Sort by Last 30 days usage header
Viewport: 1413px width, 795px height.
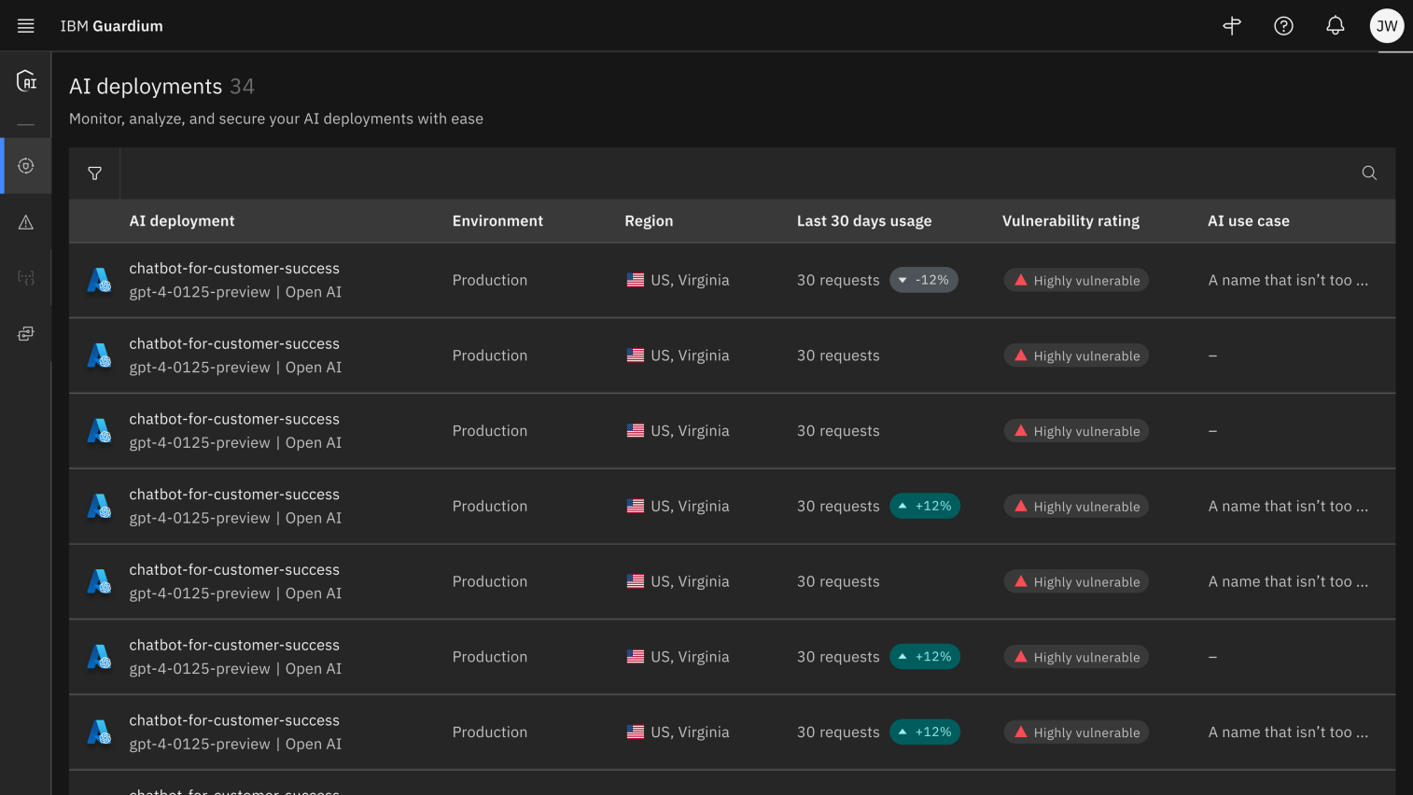pyautogui.click(x=864, y=221)
